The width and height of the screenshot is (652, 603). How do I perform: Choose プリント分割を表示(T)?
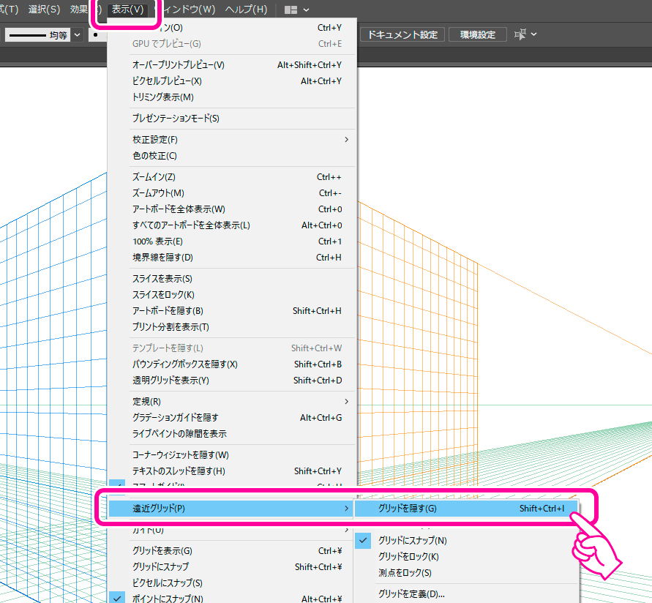click(x=232, y=327)
